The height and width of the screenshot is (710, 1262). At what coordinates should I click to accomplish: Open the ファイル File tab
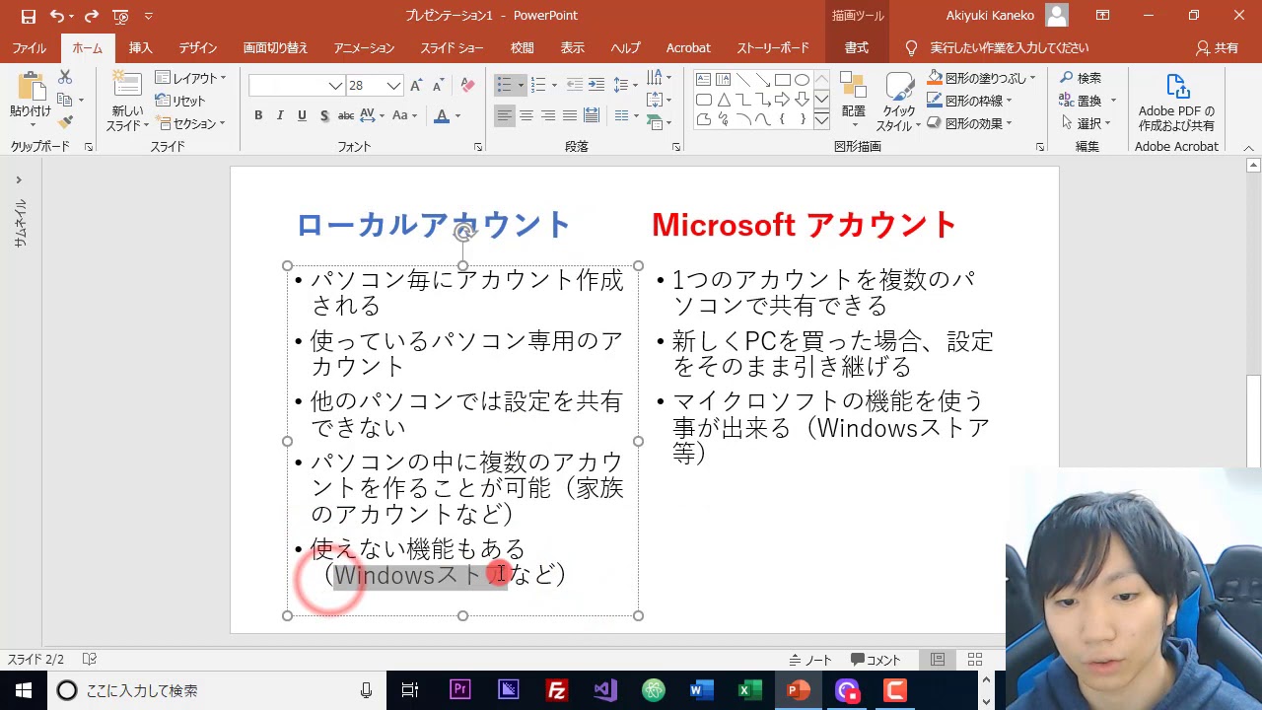(x=30, y=48)
